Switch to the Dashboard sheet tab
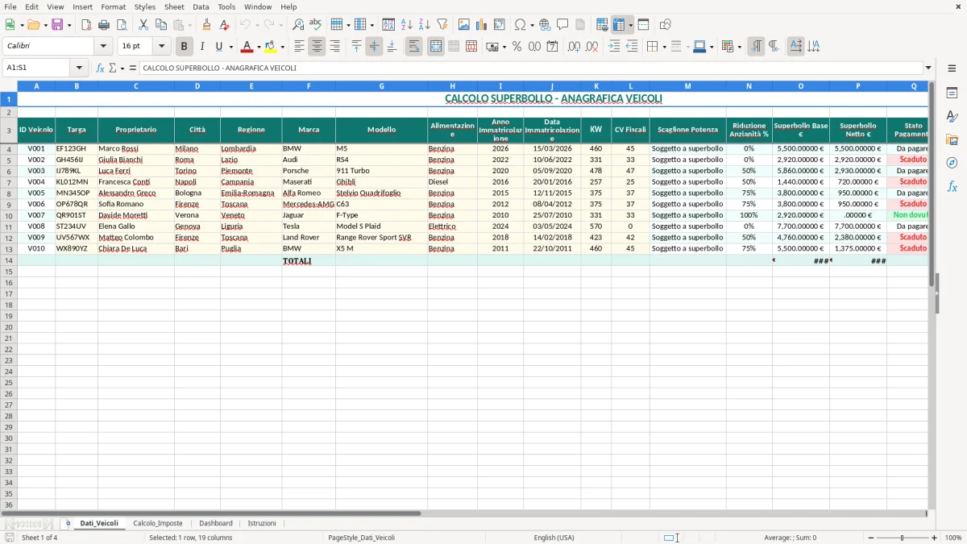 click(x=216, y=523)
